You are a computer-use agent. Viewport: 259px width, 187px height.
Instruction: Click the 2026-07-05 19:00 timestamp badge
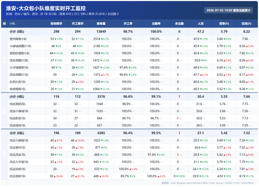(228, 10)
